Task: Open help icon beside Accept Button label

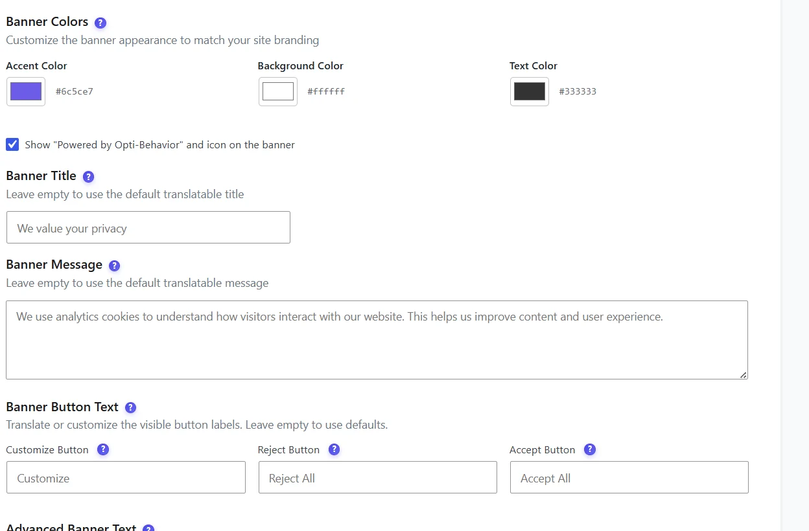Action: (590, 449)
